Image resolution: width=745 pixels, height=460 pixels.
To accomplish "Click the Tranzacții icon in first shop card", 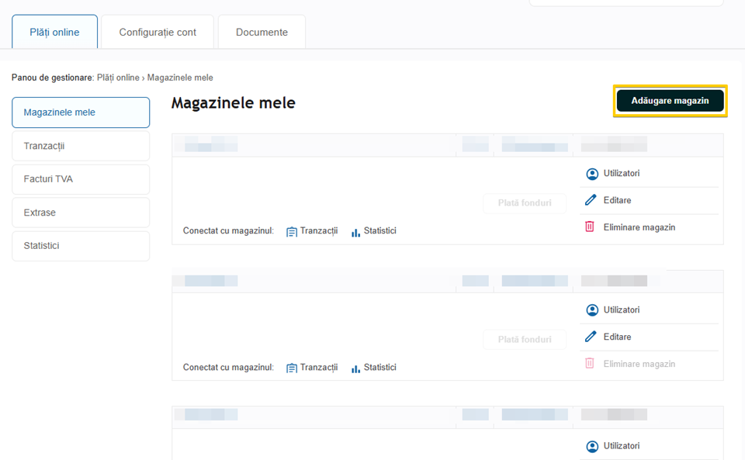I will [292, 231].
